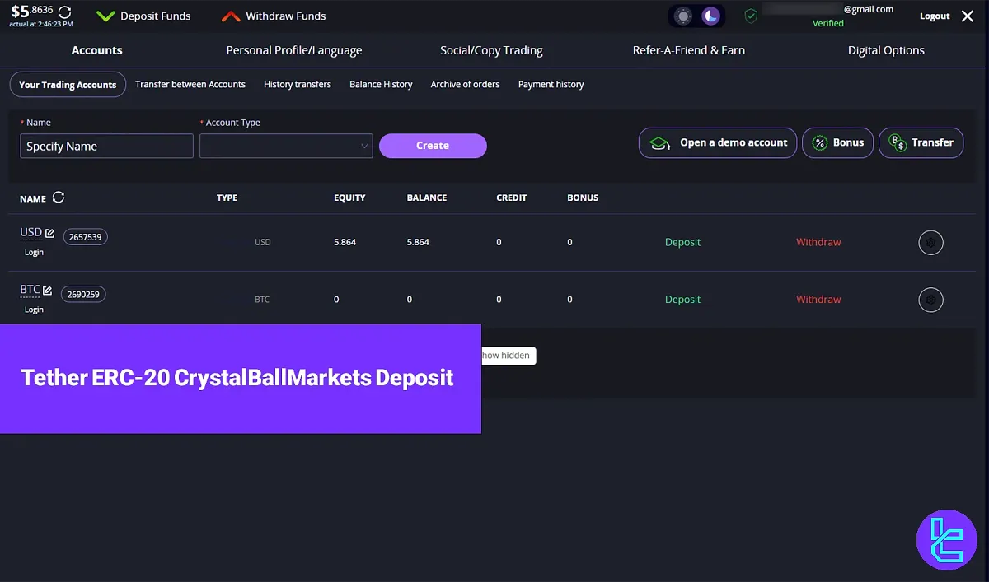Click the graduation cap icon on demo account button
The width and height of the screenshot is (989, 582).
click(x=658, y=142)
